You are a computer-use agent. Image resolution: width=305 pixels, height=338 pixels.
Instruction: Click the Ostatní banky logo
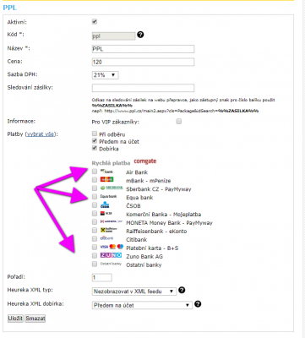(x=111, y=264)
